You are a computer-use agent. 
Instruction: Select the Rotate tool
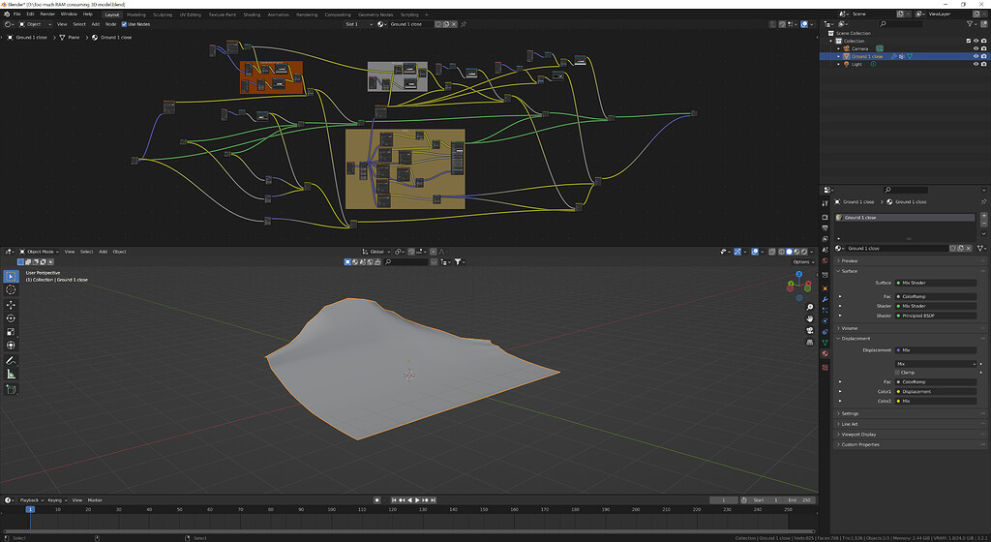(x=11, y=318)
